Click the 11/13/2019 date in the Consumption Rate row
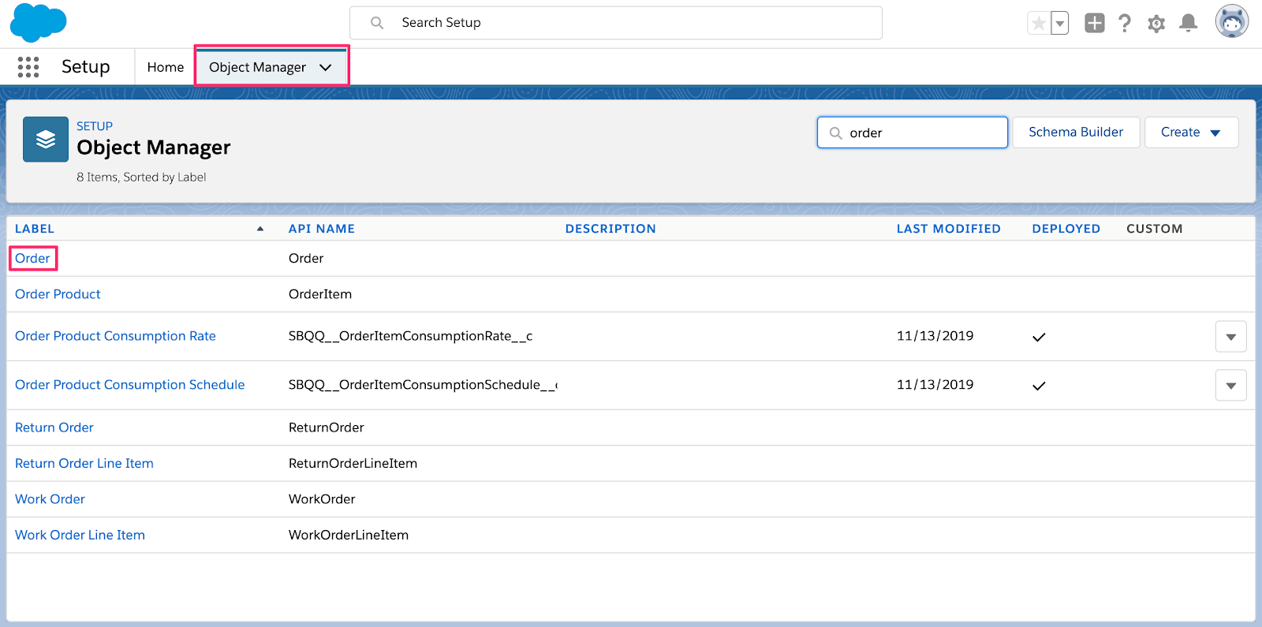Image resolution: width=1262 pixels, height=627 pixels. point(935,336)
